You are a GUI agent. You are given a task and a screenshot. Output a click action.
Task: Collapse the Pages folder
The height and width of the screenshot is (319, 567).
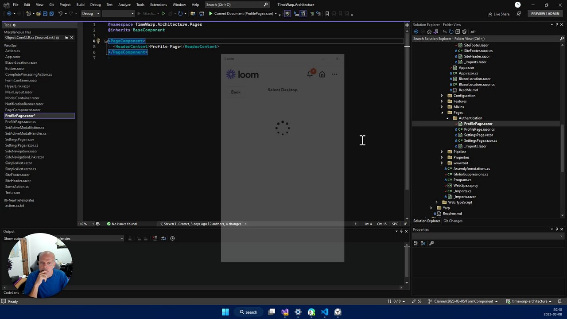[x=442, y=113]
